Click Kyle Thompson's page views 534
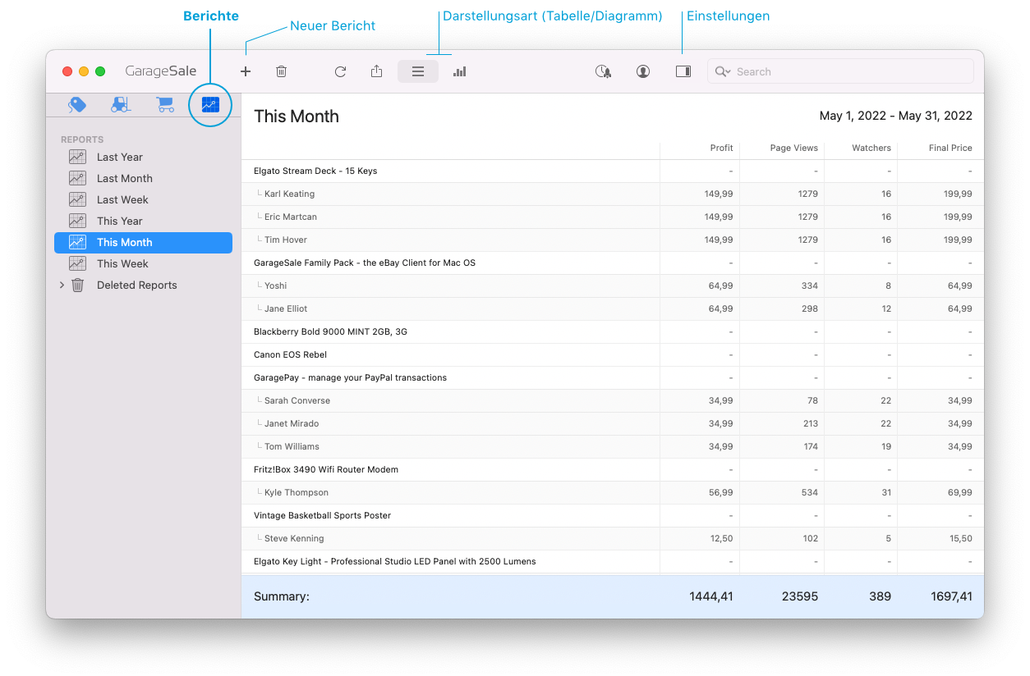This screenshot has width=1030, height=676. tap(810, 492)
